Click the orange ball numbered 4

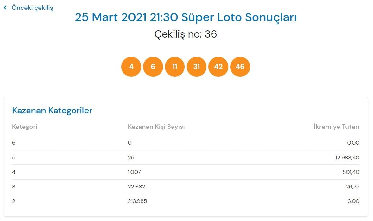(x=131, y=67)
